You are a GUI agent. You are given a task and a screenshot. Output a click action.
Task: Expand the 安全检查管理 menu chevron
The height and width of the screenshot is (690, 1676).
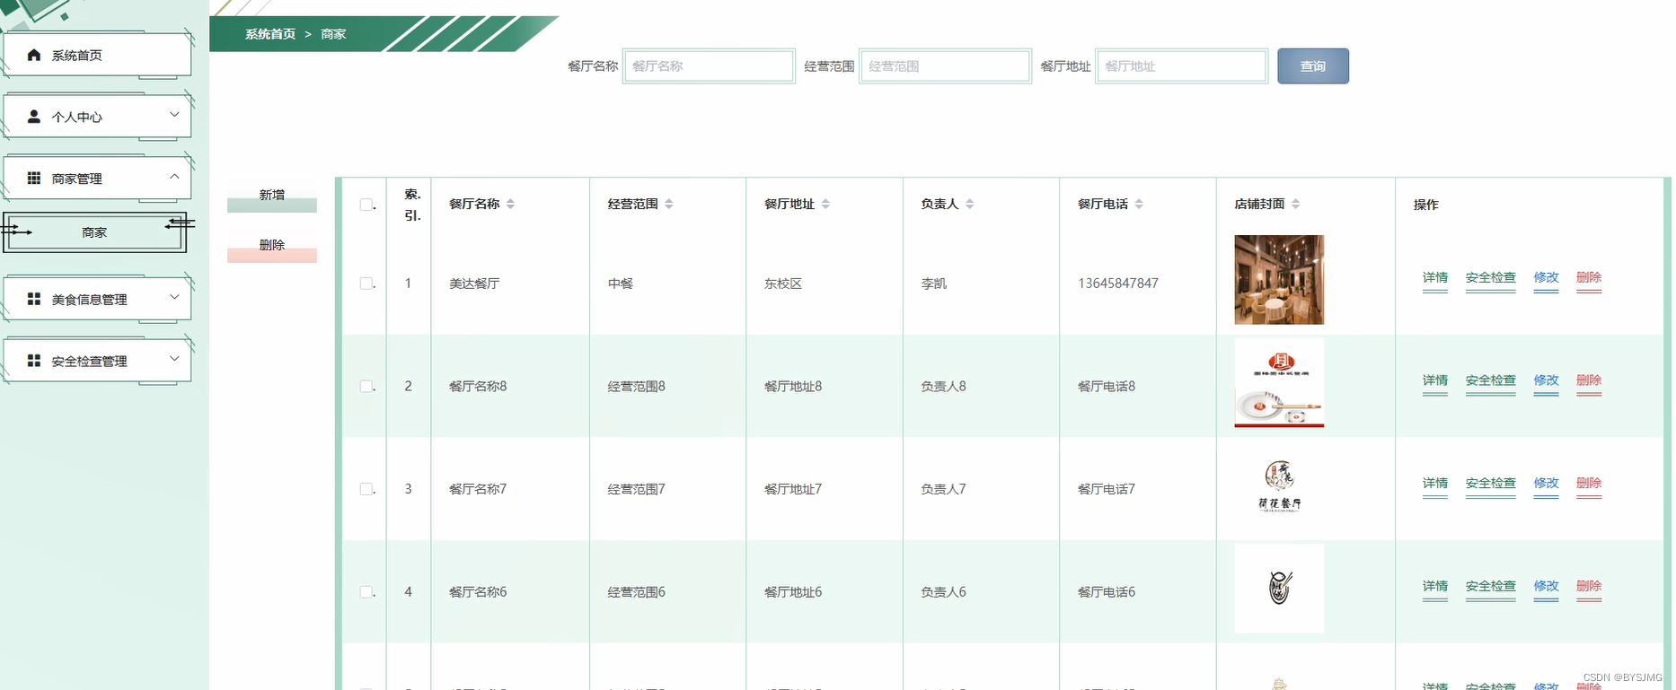coord(174,359)
